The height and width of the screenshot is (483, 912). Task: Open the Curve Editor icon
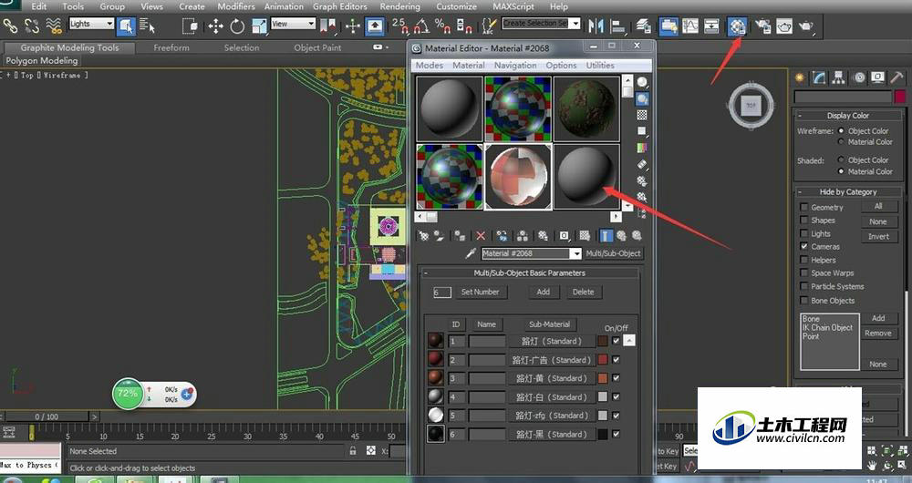[x=690, y=26]
